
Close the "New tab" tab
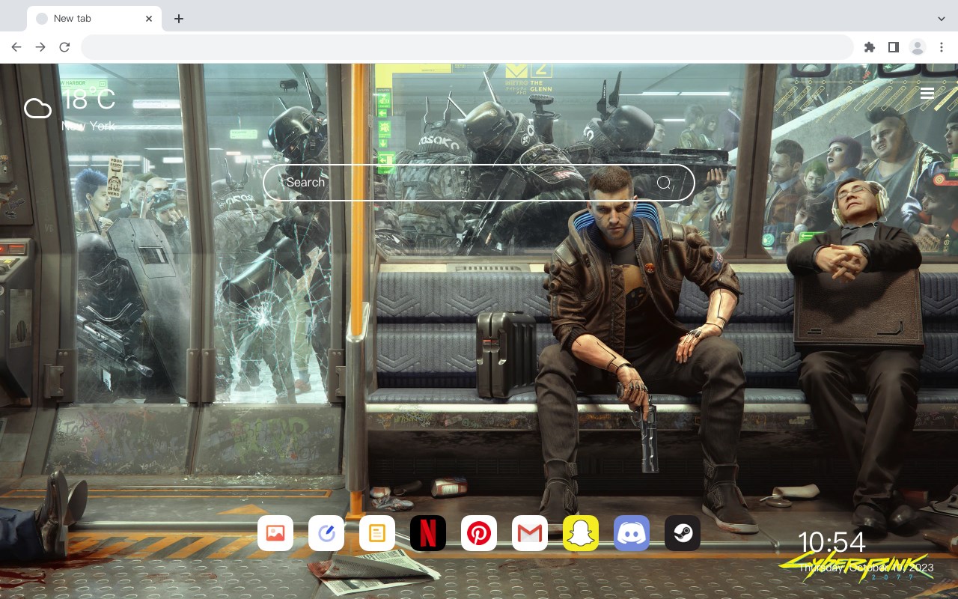(150, 19)
